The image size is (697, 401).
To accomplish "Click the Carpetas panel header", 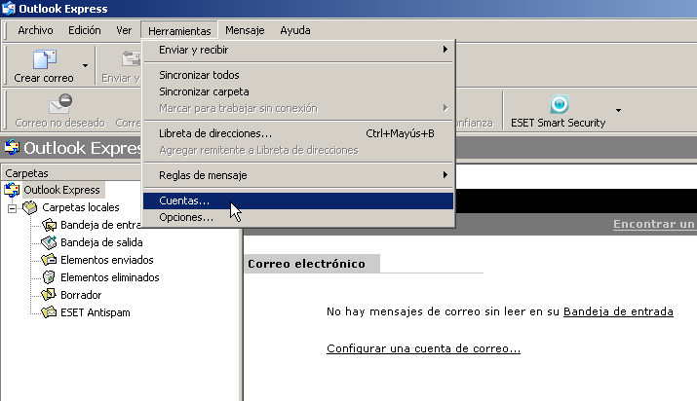I will 71,173.
